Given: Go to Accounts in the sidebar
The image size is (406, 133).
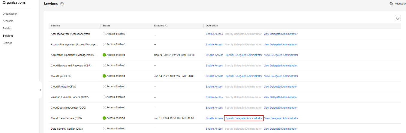Looking at the screenshot, I should [8, 21].
